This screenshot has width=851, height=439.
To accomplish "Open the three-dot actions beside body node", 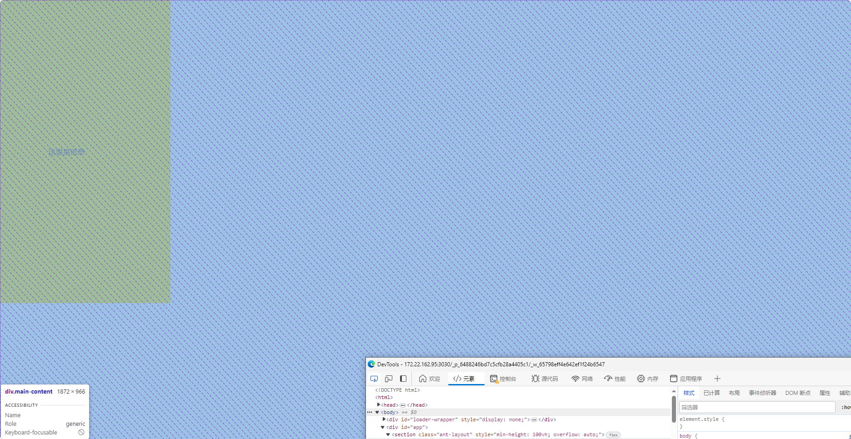I will pyautogui.click(x=370, y=412).
